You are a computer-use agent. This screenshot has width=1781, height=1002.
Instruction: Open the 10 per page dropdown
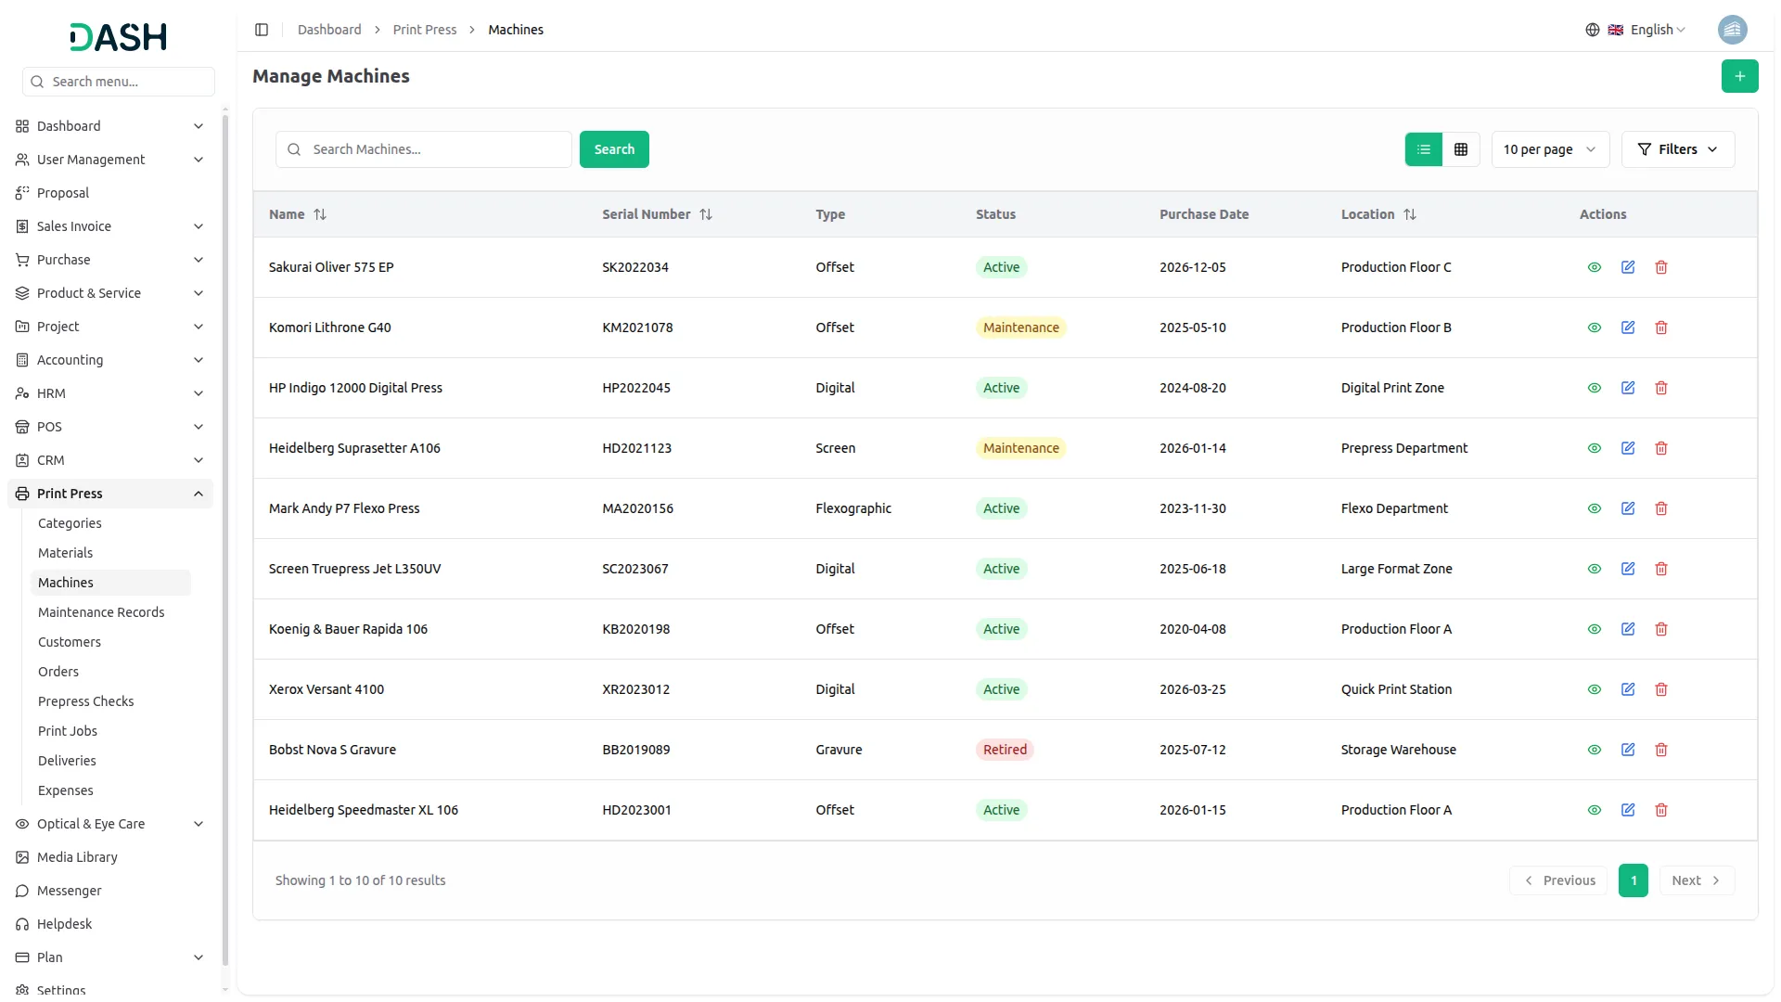(x=1549, y=149)
